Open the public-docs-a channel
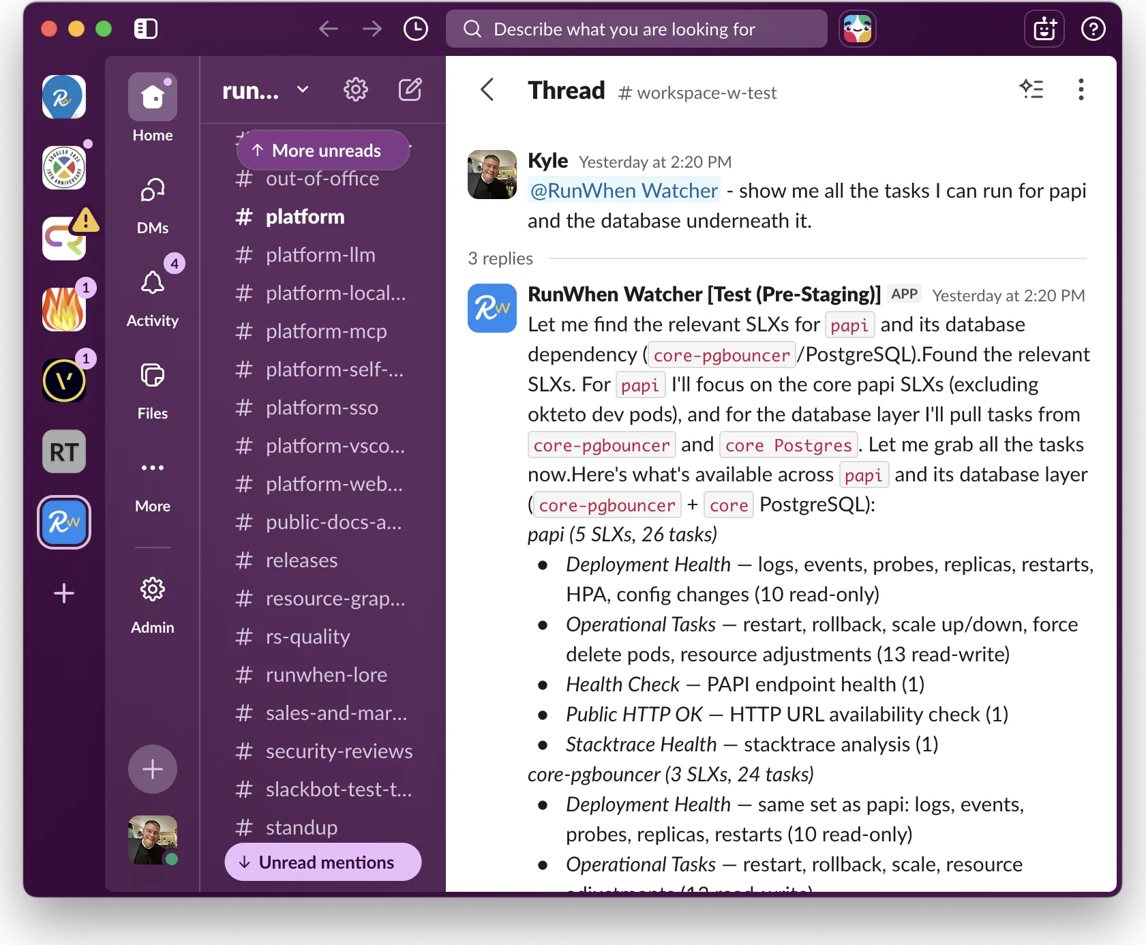Image resolution: width=1146 pixels, height=945 pixels. (x=323, y=522)
